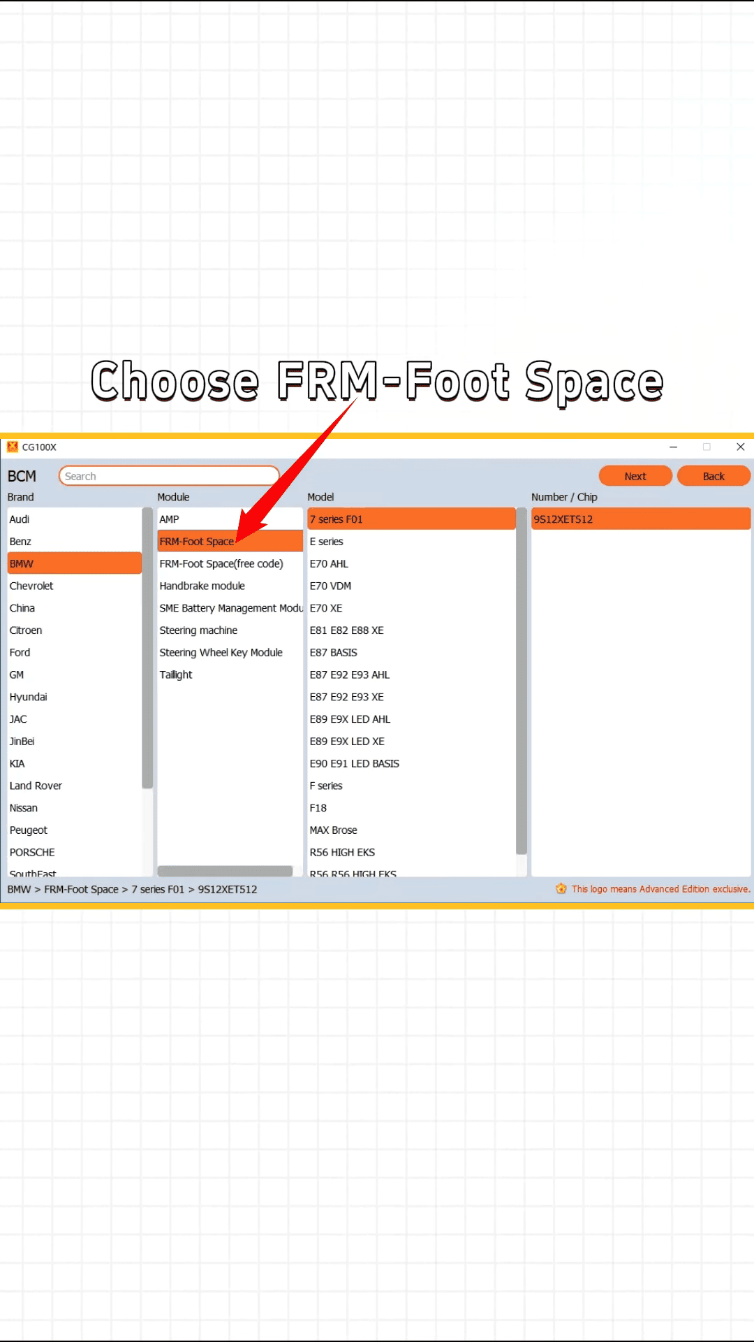
Task: Minimize the CG100X window
Action: pyautogui.click(x=674, y=447)
